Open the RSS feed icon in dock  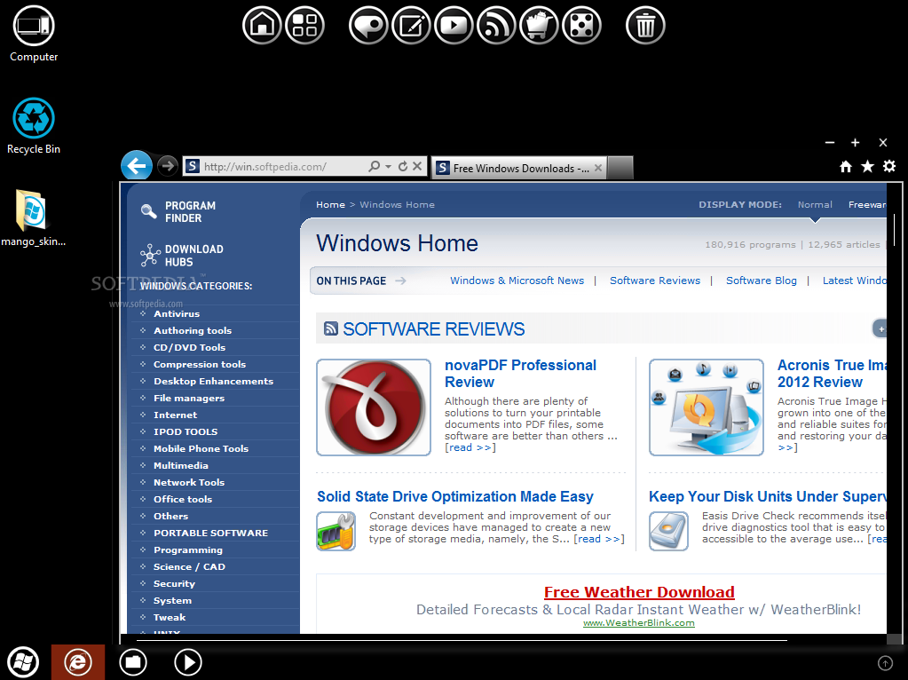coord(496,25)
